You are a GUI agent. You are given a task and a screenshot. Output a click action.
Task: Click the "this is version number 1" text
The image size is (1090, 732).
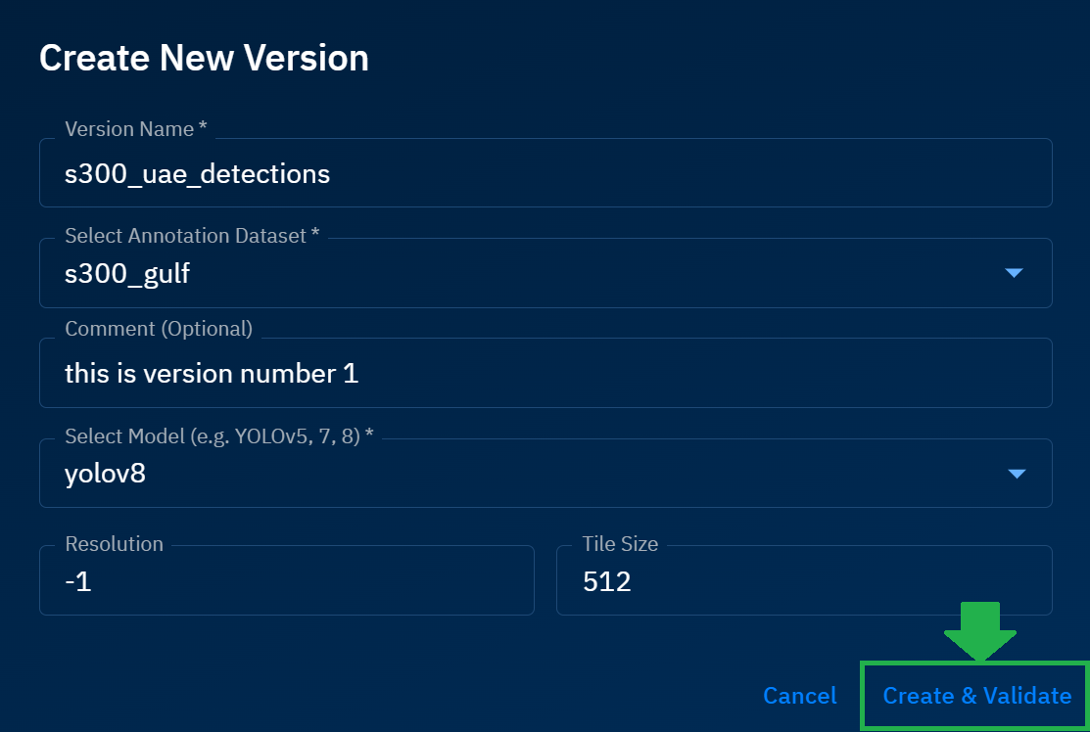click(x=212, y=374)
